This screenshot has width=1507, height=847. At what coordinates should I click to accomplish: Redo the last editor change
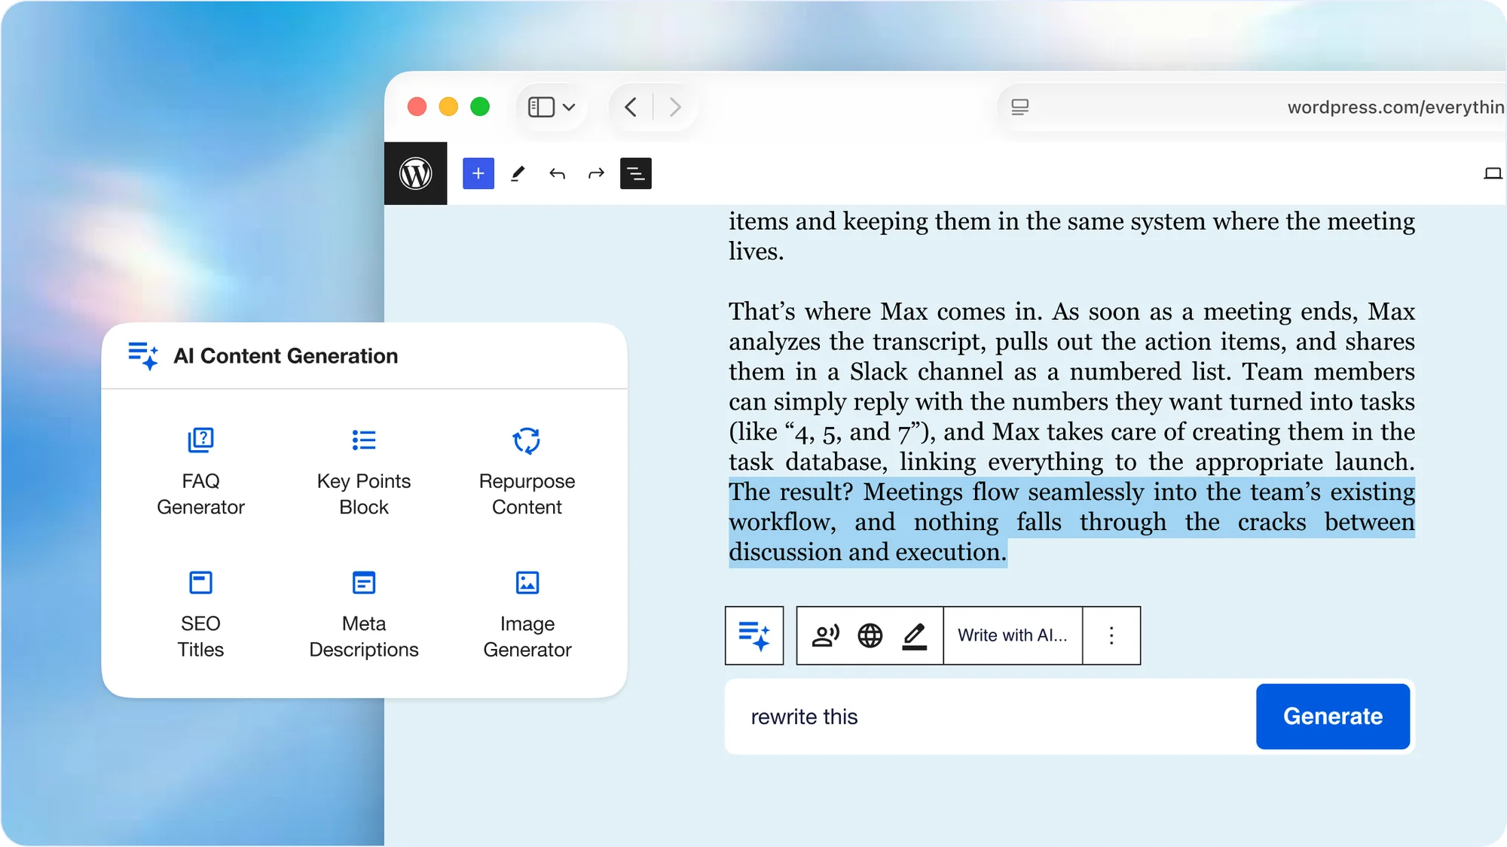click(x=596, y=174)
